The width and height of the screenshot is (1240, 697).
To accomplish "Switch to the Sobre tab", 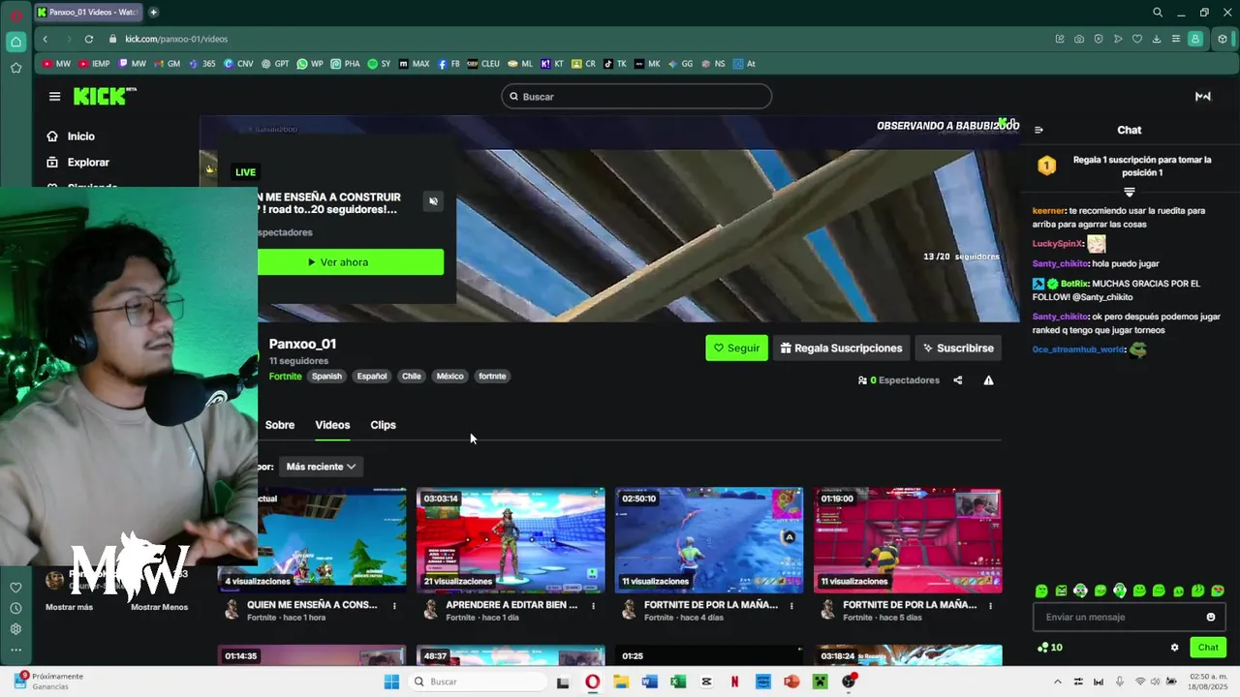I will click(280, 425).
